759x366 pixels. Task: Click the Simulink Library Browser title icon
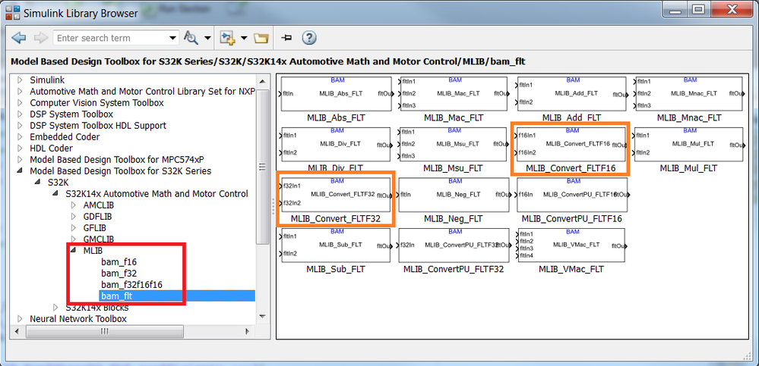[12, 13]
